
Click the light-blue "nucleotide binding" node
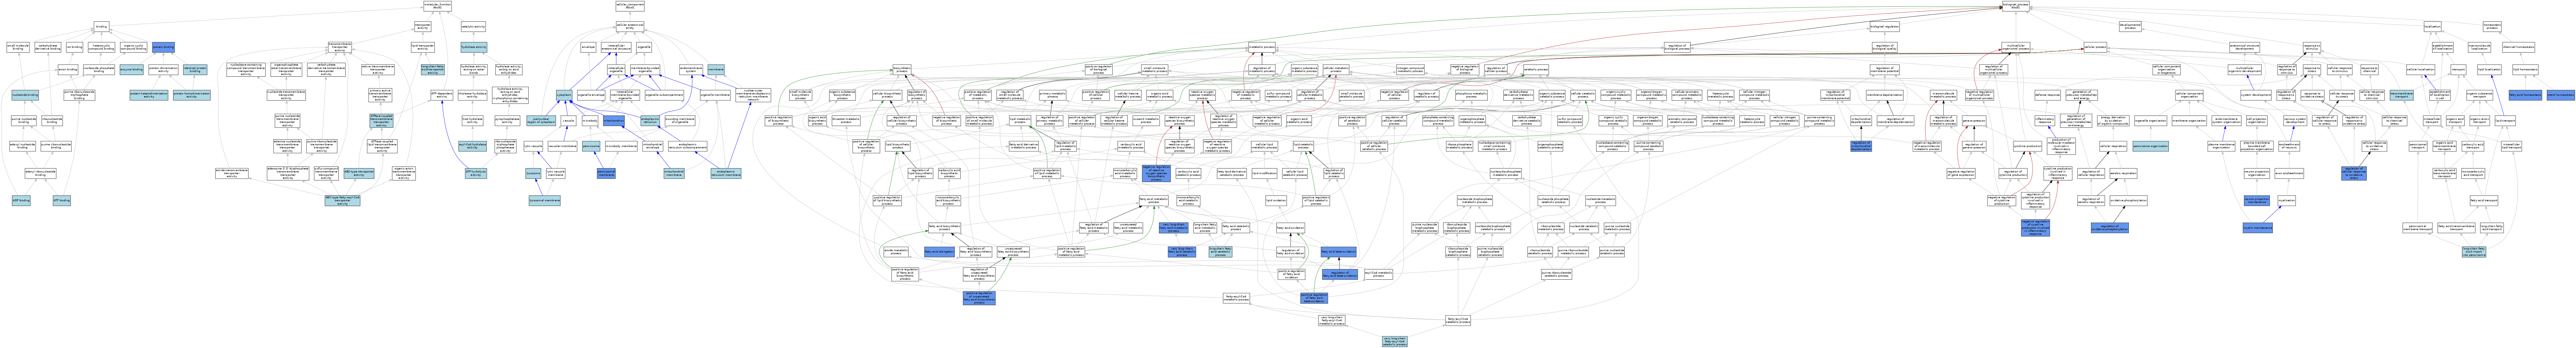tap(25, 95)
